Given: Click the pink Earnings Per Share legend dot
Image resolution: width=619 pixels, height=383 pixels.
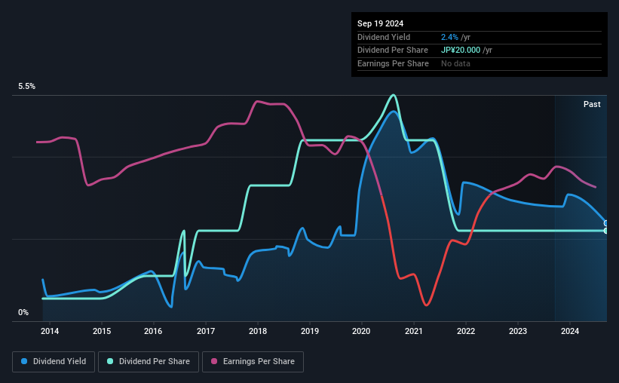Looking at the screenshot, I should click(214, 361).
